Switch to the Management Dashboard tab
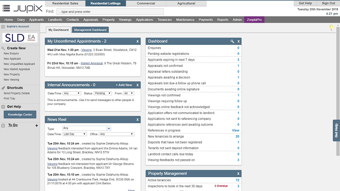 pyautogui.click(x=90, y=30)
